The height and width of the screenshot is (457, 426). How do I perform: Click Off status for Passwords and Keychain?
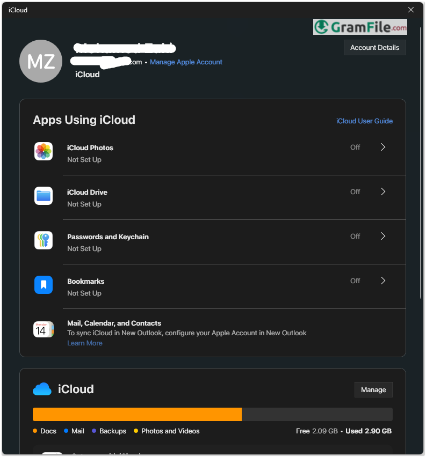pos(355,236)
